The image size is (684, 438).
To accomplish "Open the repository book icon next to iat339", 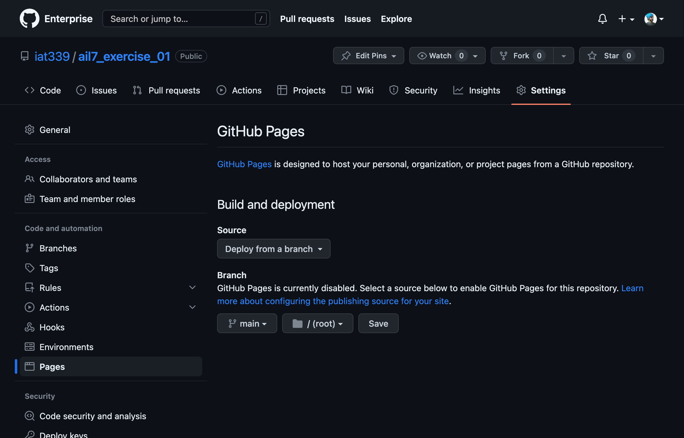I will pyautogui.click(x=25, y=56).
